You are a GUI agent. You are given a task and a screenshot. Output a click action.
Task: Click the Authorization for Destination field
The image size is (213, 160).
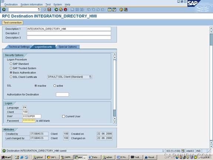[62, 94]
